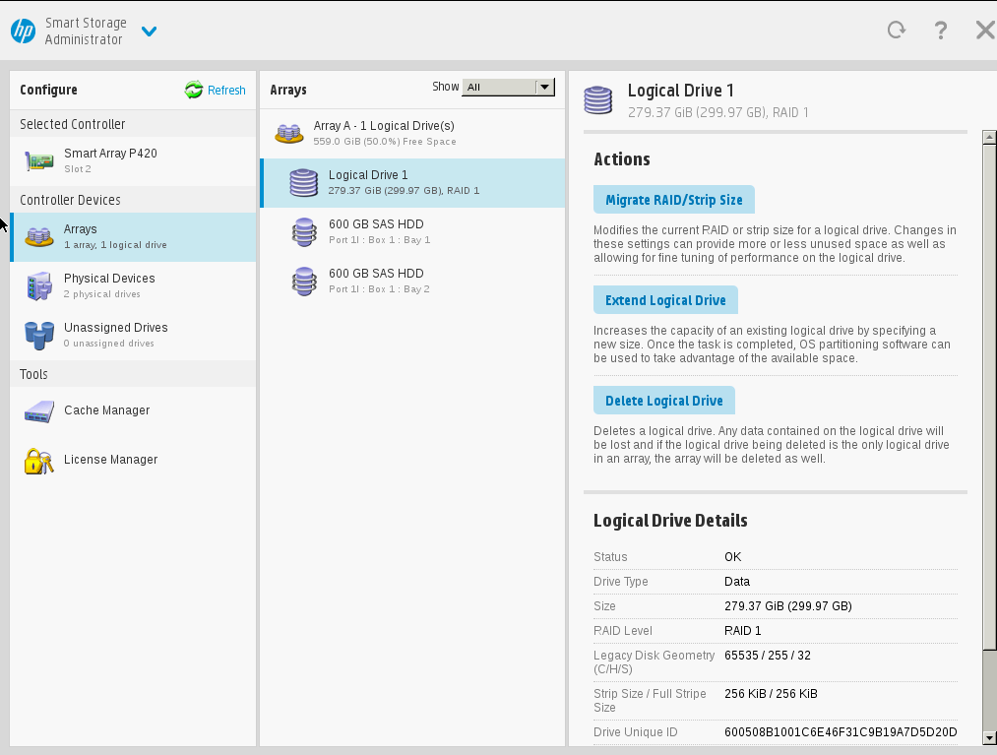Image resolution: width=997 pixels, height=755 pixels.
Task: Click Drive Type value Data
Action: point(737,582)
